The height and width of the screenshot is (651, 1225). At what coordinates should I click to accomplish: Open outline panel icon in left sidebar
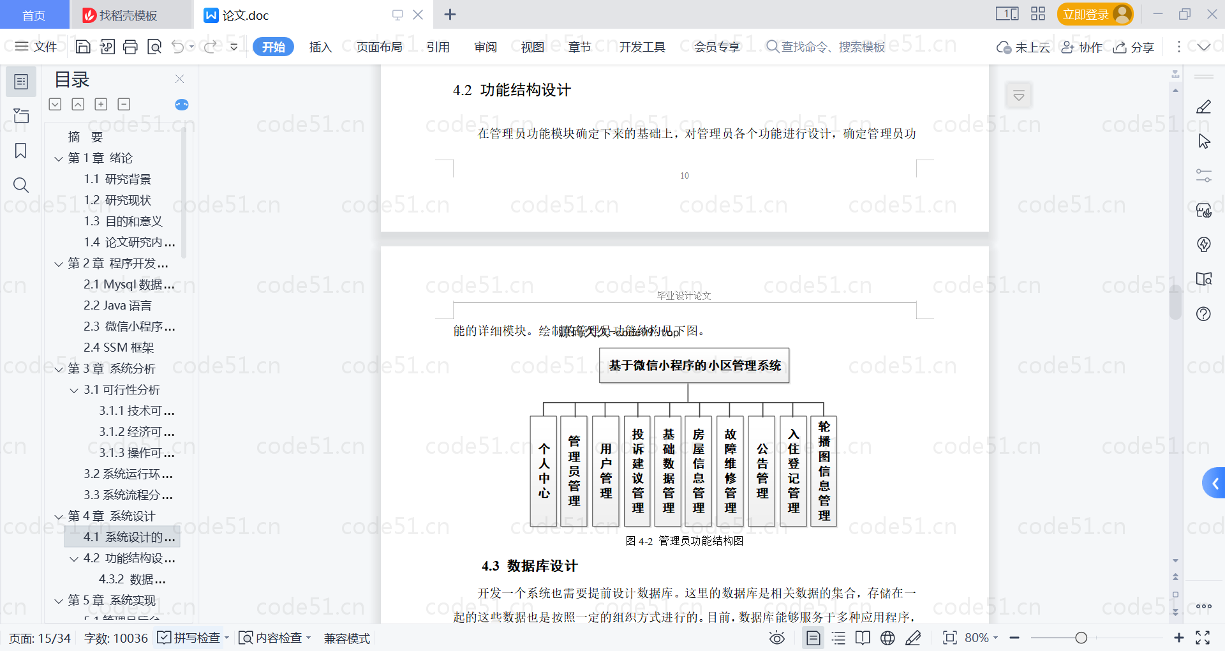21,82
